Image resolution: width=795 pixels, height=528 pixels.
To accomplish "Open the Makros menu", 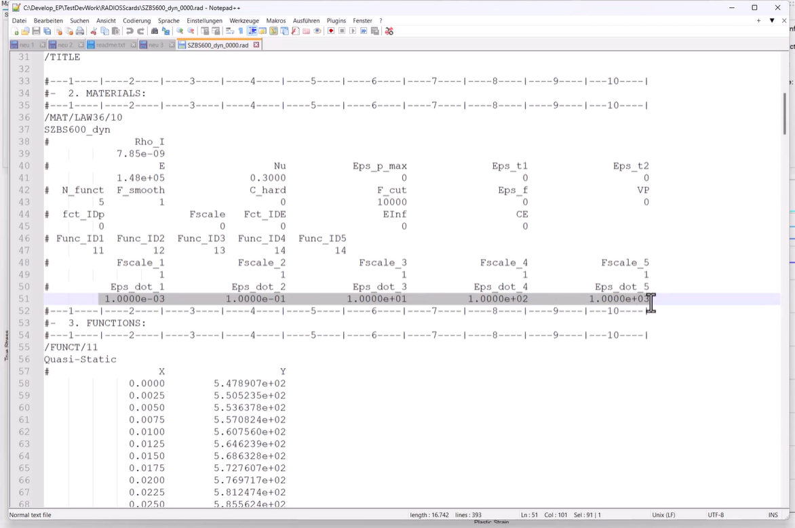I will [276, 21].
